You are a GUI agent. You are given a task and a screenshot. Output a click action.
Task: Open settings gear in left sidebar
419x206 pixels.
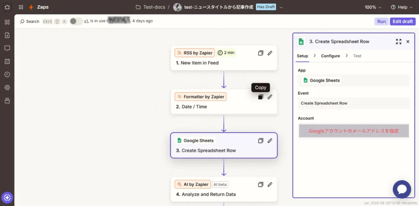[7, 88]
